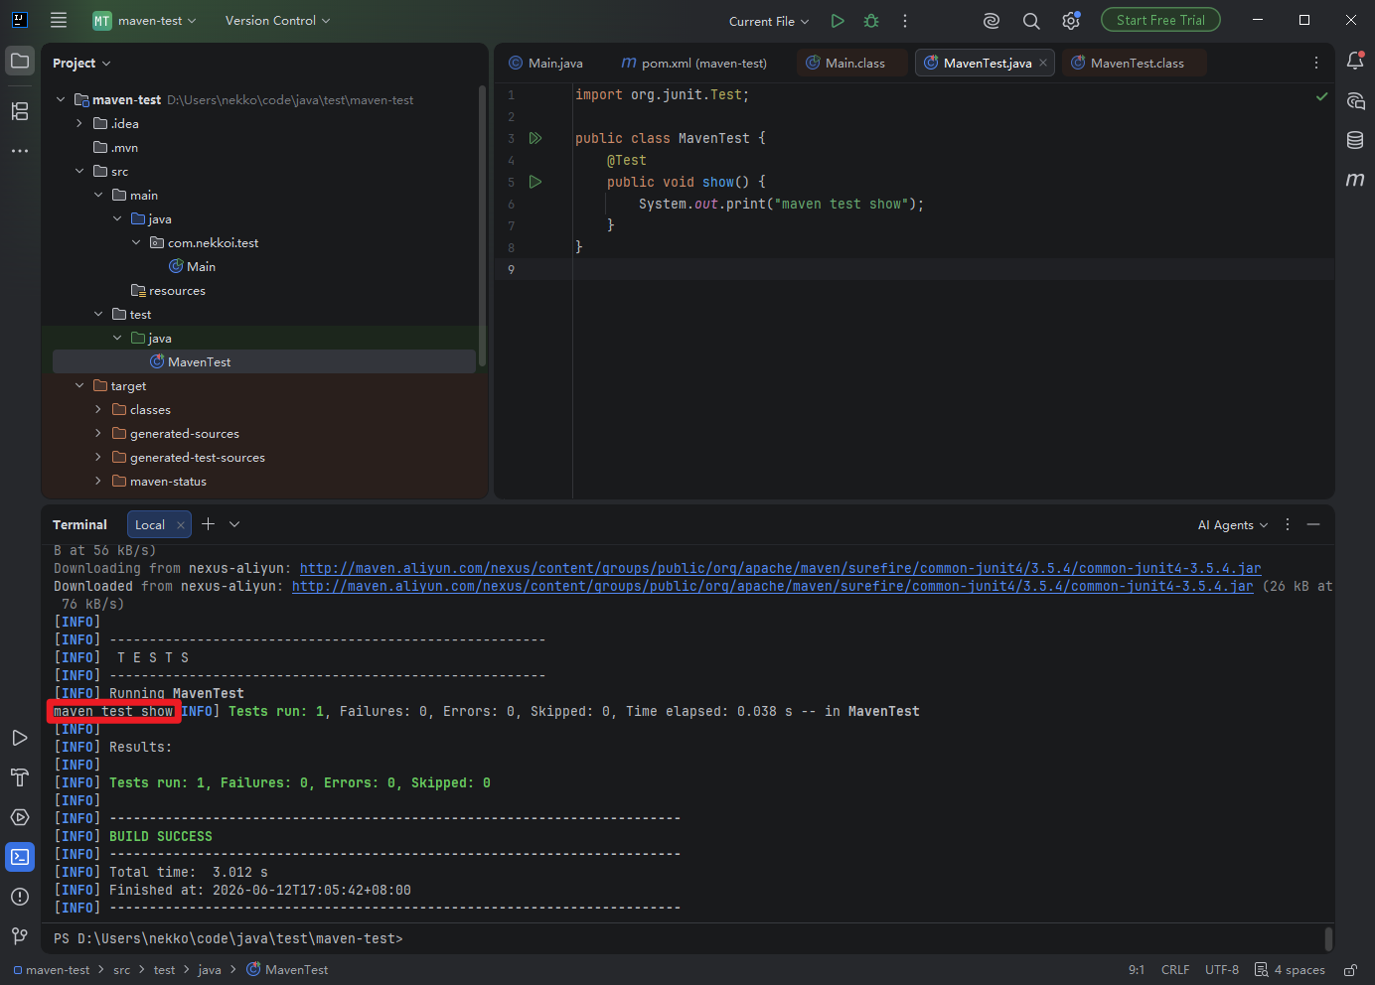1375x985 pixels.
Task: Toggle the Terminal tool window icon
Action: tap(20, 857)
